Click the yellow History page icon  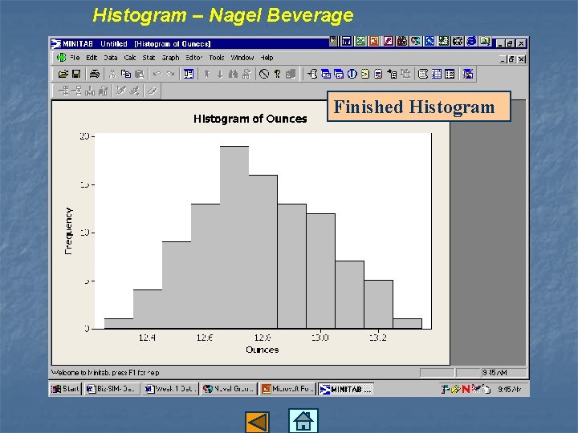pos(365,74)
